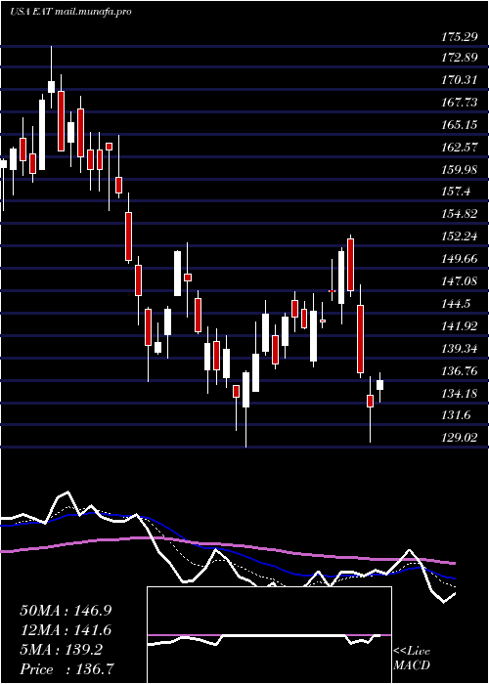
Task: Select the 175.29 price level label
Action: pyautogui.click(x=459, y=37)
